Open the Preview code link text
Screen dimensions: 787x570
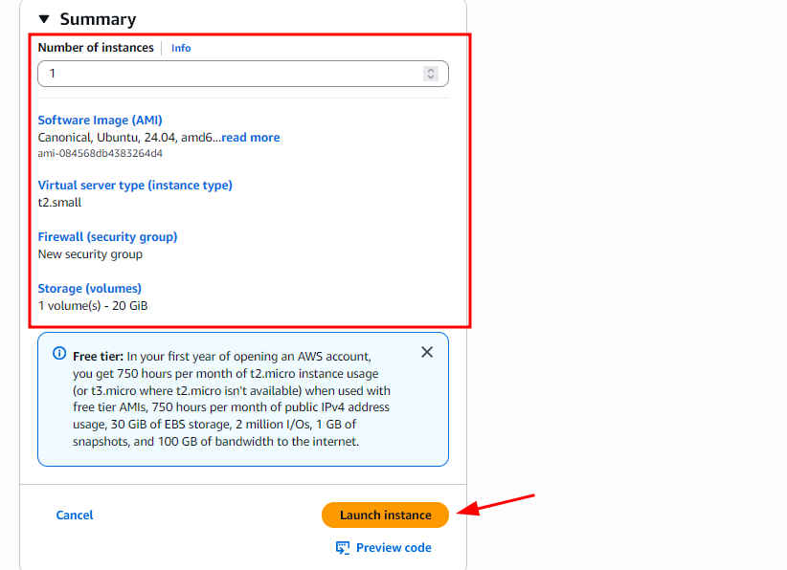[393, 548]
